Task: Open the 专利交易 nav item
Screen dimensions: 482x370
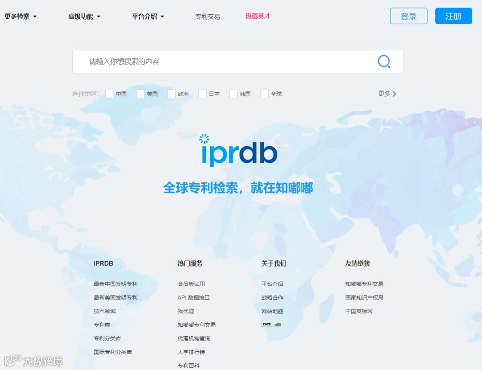Action: click(x=208, y=16)
